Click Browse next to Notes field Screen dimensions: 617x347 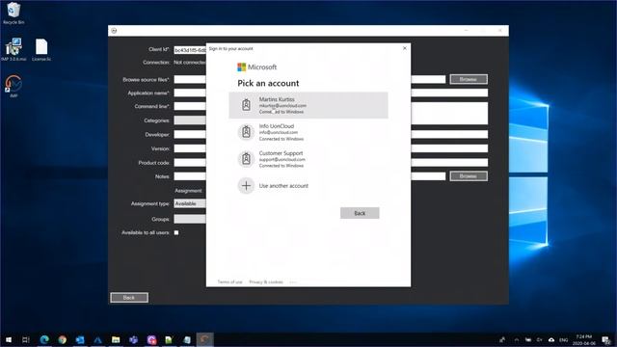pyautogui.click(x=469, y=175)
